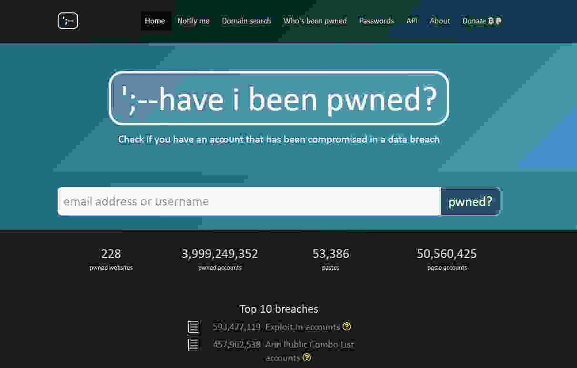The height and width of the screenshot is (368, 577).
Task: Click the pwned? search button
Action: coord(470,201)
